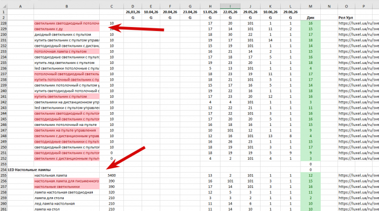This screenshot has width=379, height=211.
Task: Click cell 'потолочная лампа с пультом'
Action: click(67, 52)
